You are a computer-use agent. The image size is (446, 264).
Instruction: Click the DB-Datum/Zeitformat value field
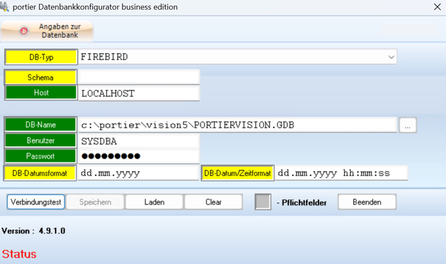click(x=342, y=173)
